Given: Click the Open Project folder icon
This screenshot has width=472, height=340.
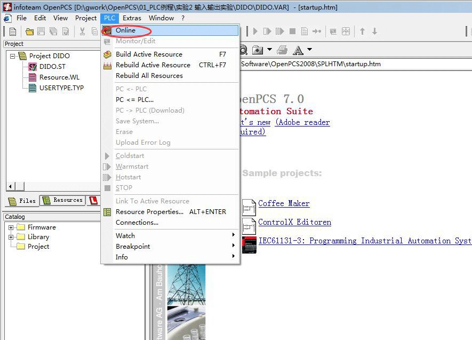Looking at the screenshot, I should tap(30, 32).
